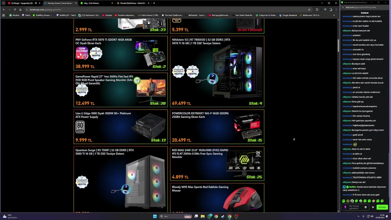Image resolution: width=391 pixels, height=220 pixels.
Task: Click the "TELEFONDAN ATILMIYO ABİM" chat message
Action: tap(367, 178)
